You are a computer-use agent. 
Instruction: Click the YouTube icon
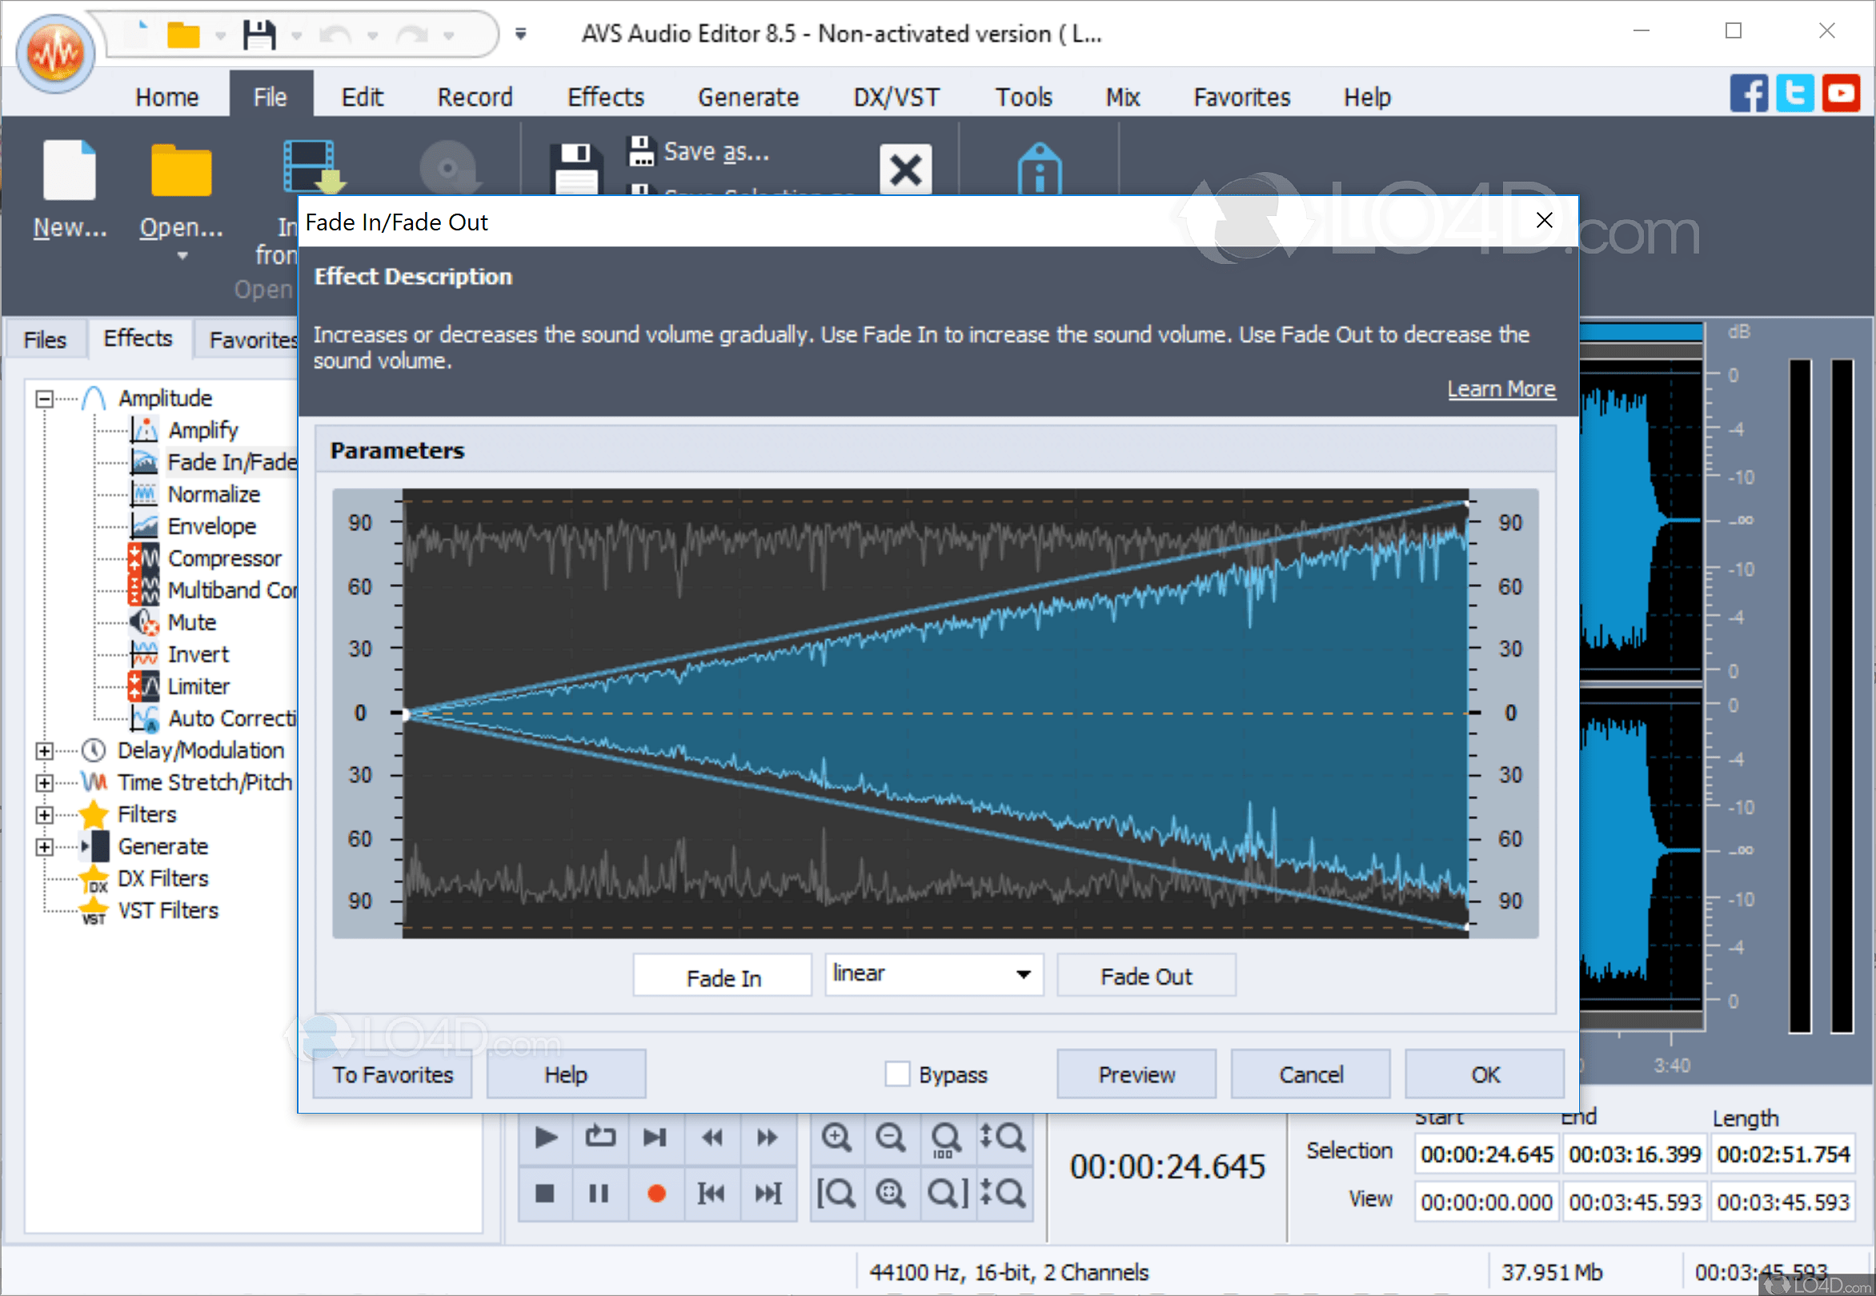[x=1841, y=93]
